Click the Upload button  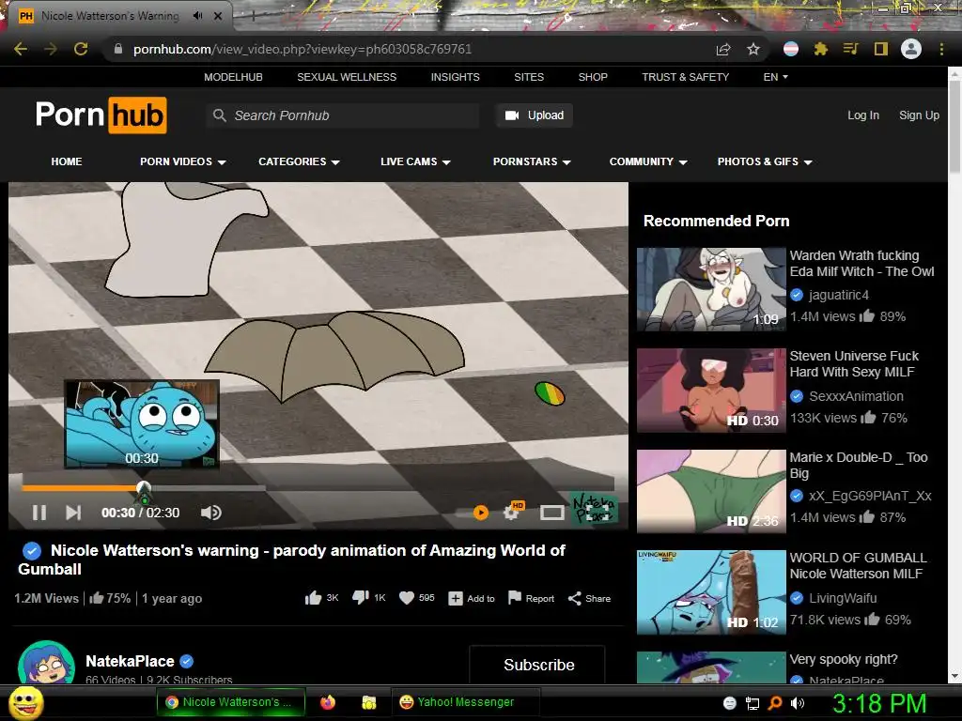click(535, 115)
